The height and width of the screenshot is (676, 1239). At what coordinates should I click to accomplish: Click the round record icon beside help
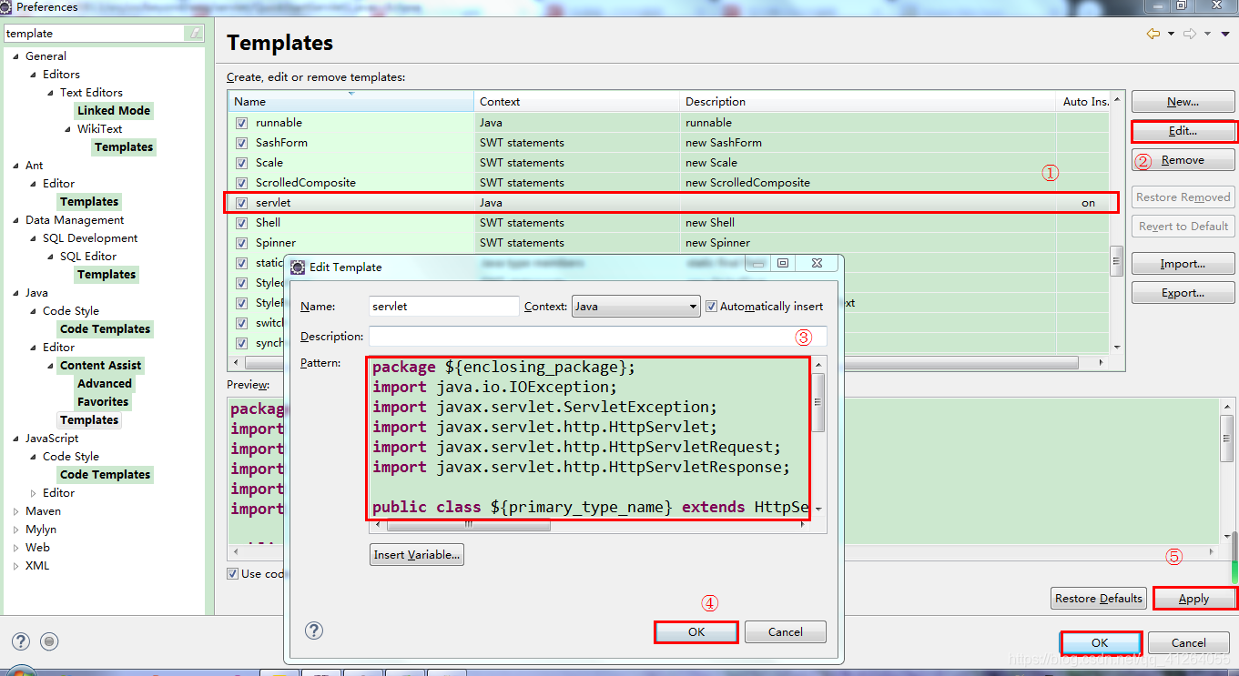pyautogui.click(x=49, y=641)
